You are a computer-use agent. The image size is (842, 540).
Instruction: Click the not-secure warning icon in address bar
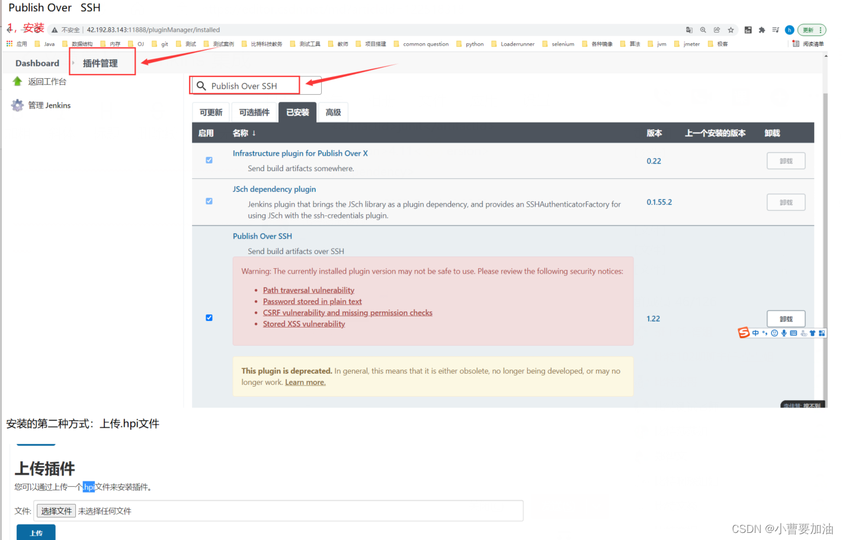click(55, 30)
